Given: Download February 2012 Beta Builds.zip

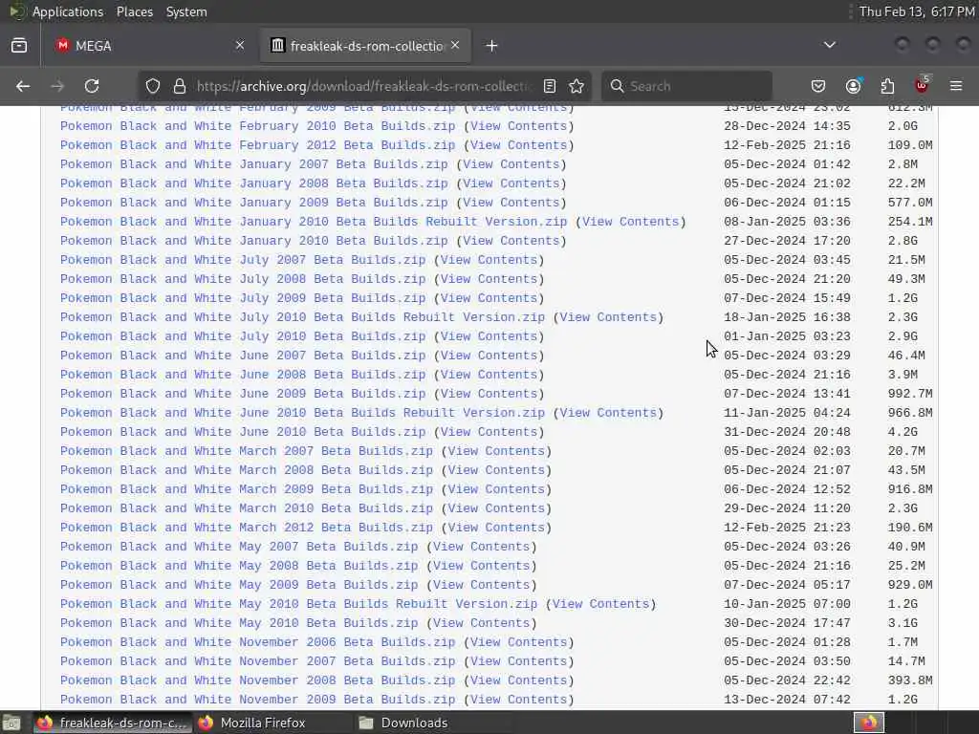Looking at the screenshot, I should tap(258, 145).
